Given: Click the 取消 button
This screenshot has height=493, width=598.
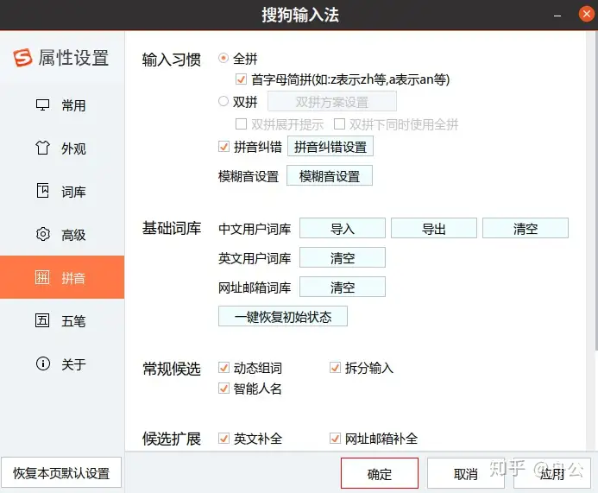Looking at the screenshot, I should pyautogui.click(x=466, y=473).
